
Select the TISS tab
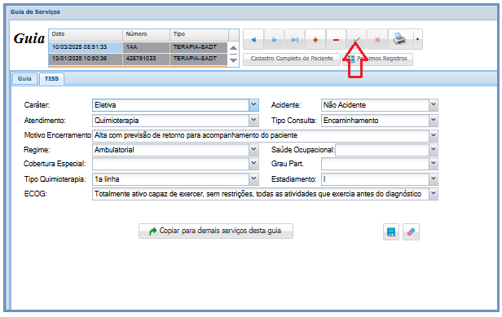[x=51, y=79]
